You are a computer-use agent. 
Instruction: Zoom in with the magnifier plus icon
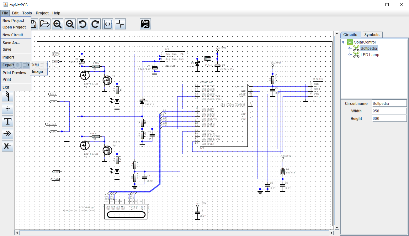click(57, 24)
